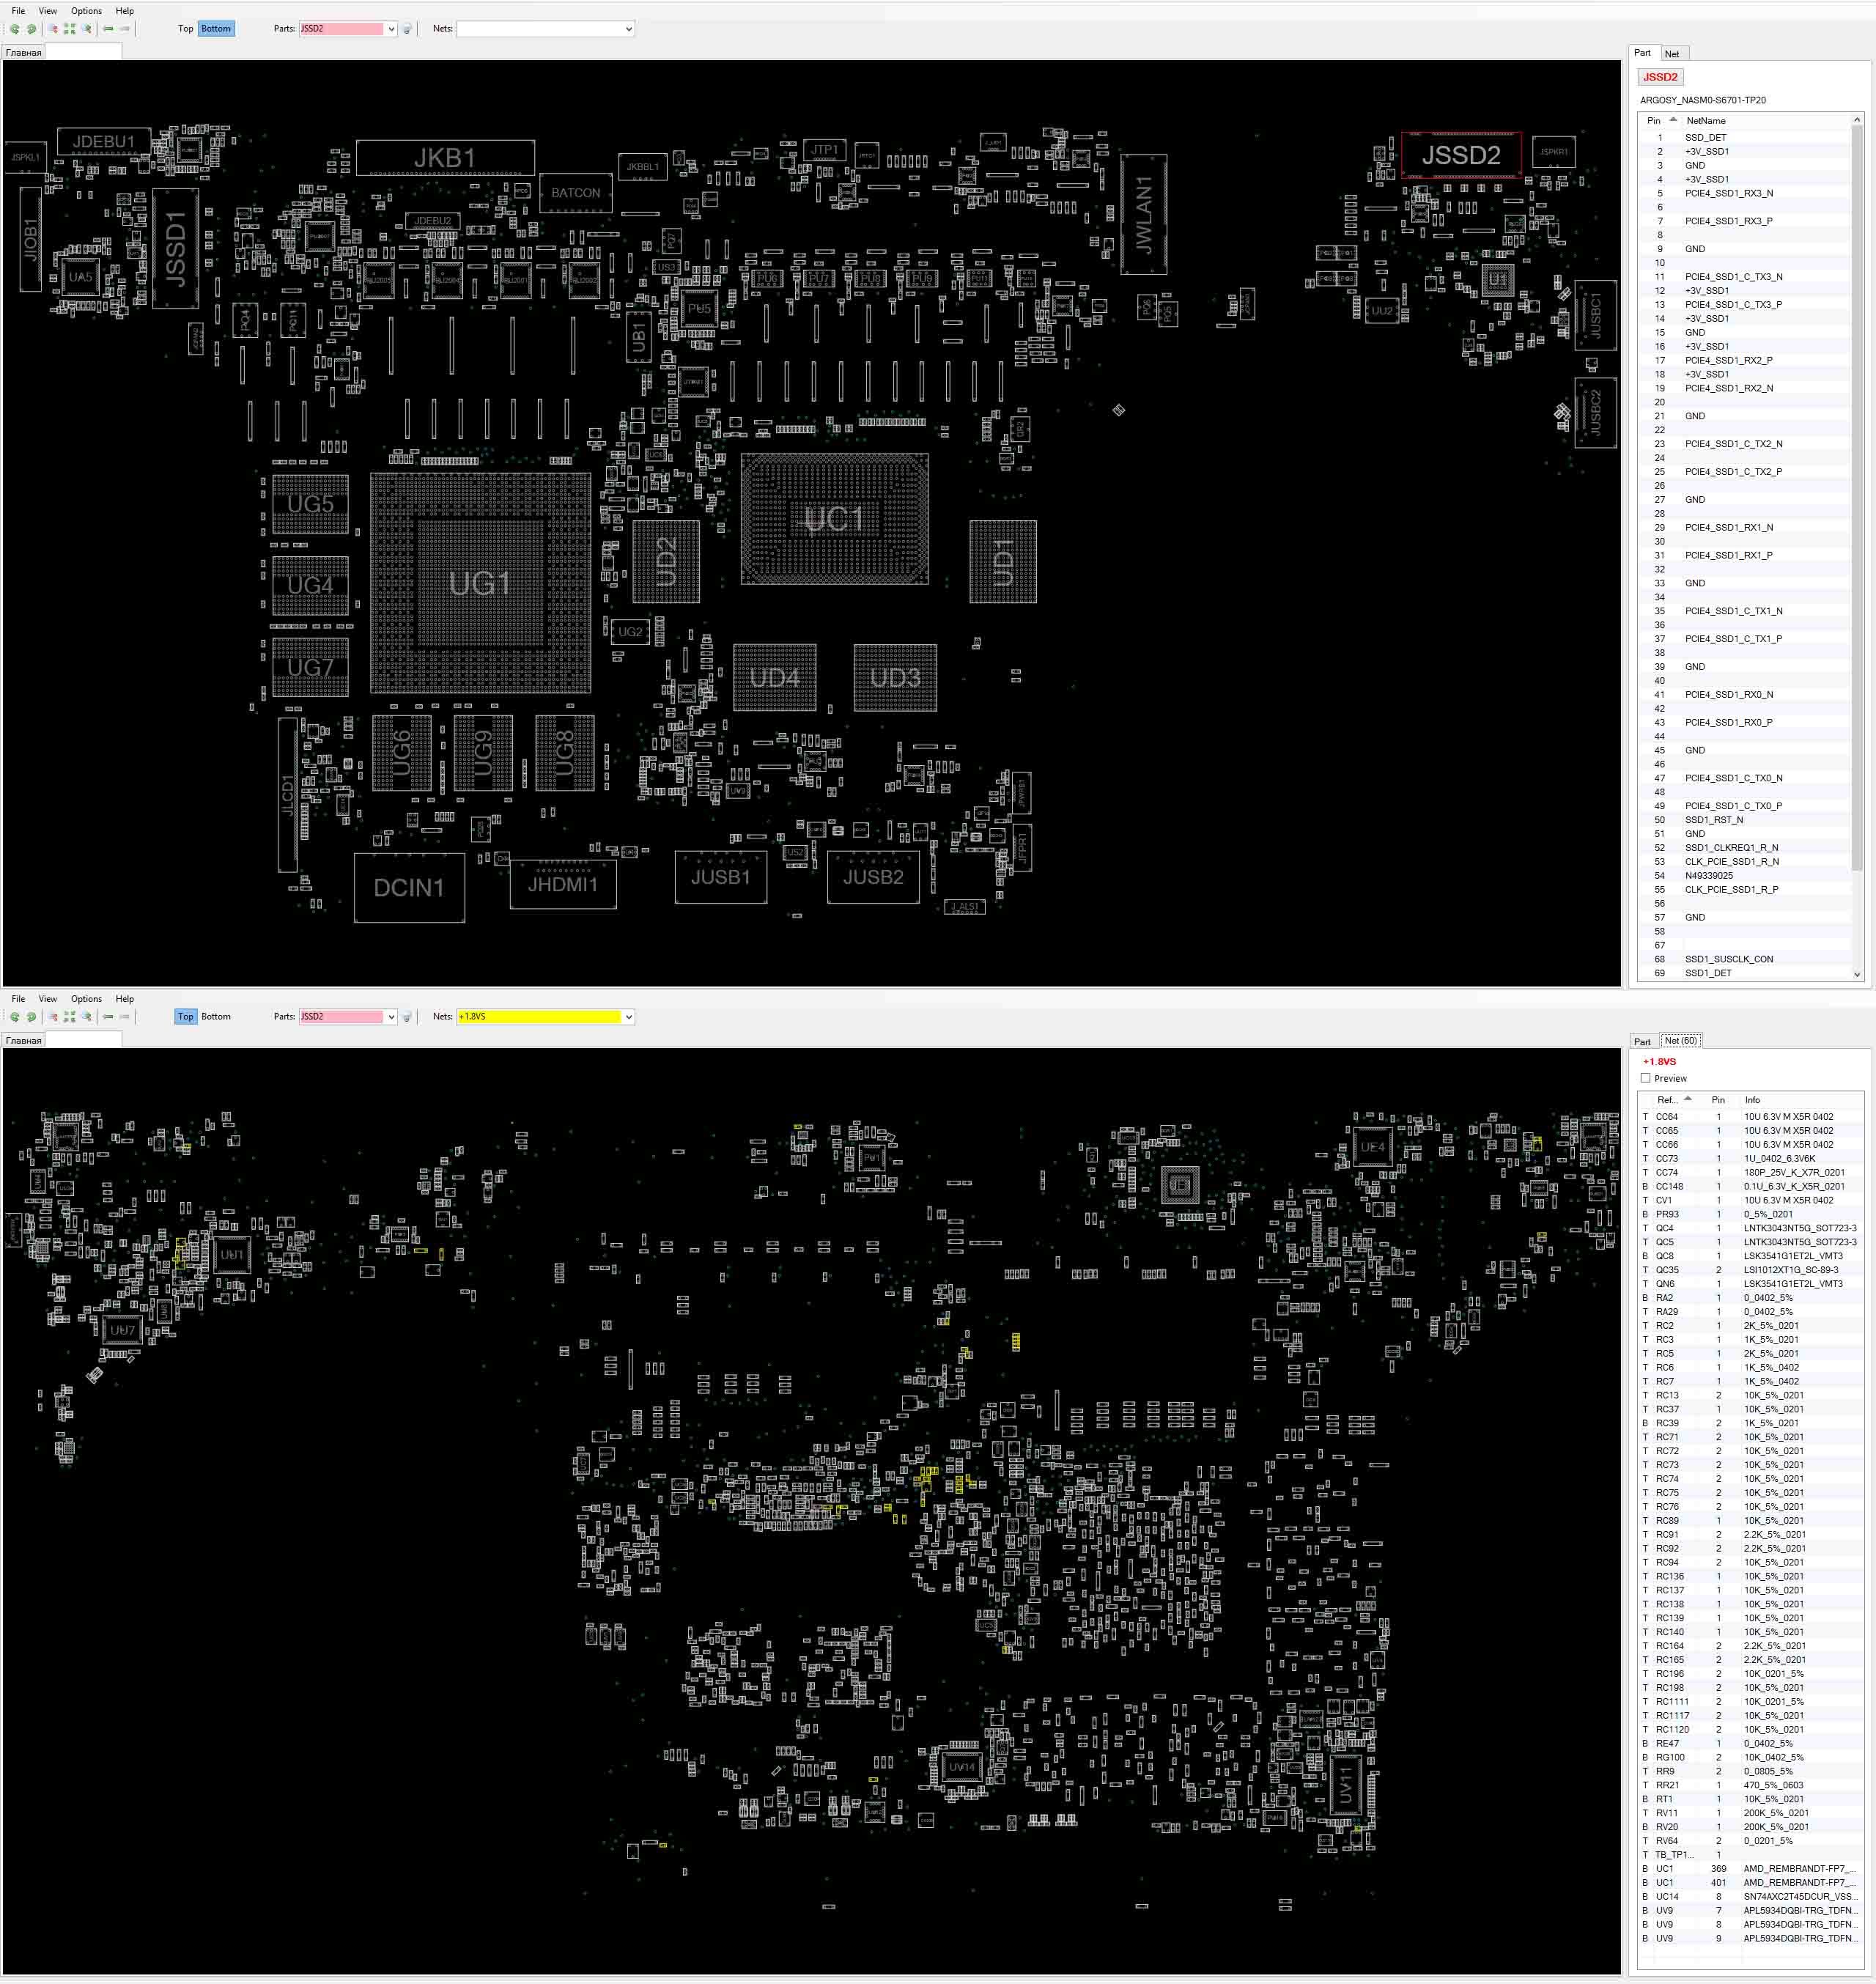The width and height of the screenshot is (1876, 1984).
Task: Click green back arrow in upper window toolbar
Action: pos(108,29)
